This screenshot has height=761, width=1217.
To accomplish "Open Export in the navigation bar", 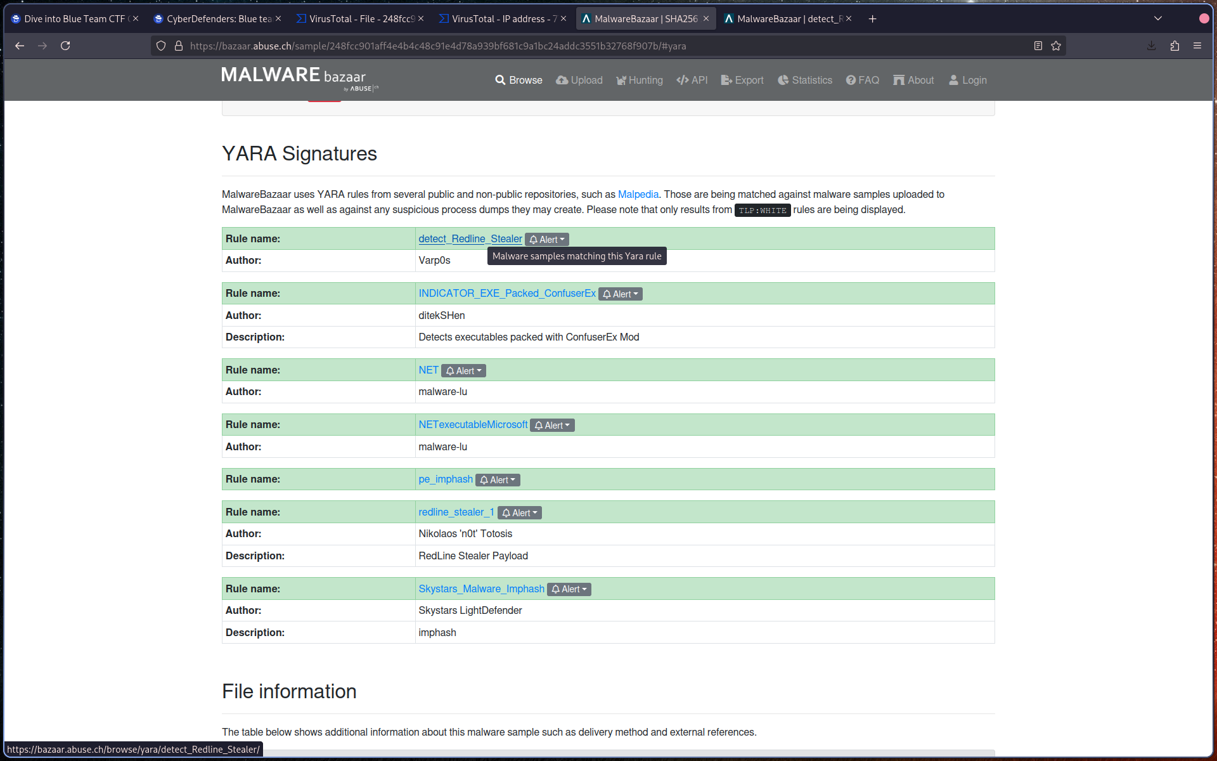I will point(742,80).
